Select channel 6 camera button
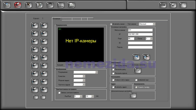Screen dimensions: 196x110 click(x=44, y=41)
